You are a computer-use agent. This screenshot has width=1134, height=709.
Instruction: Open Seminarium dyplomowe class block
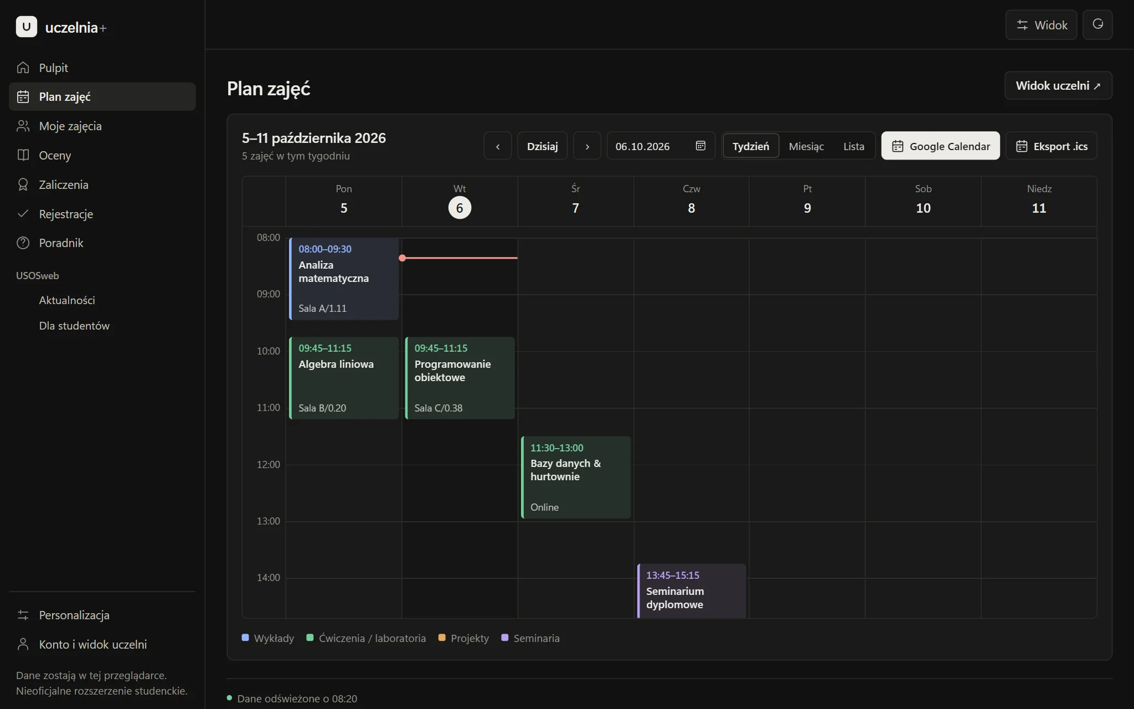coord(692,590)
